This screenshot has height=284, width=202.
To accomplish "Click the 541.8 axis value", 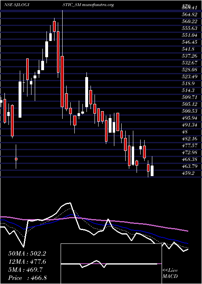I will [x=189, y=49].
